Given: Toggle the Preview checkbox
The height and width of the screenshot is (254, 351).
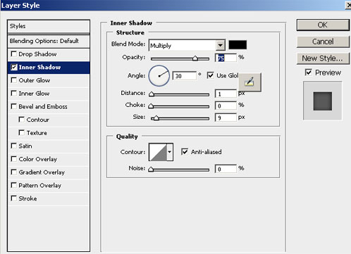Looking at the screenshot, I should (309, 72).
